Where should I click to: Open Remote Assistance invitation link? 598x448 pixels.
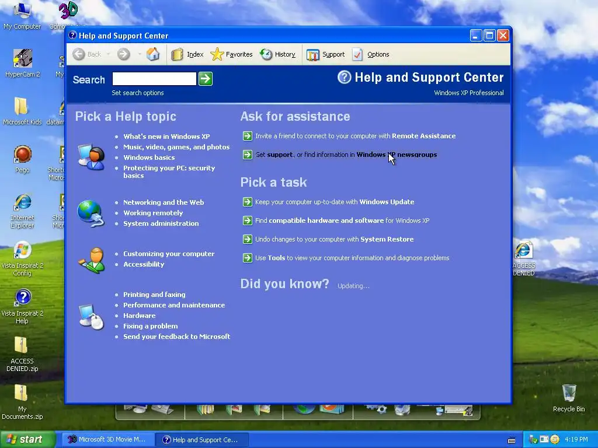[356, 136]
